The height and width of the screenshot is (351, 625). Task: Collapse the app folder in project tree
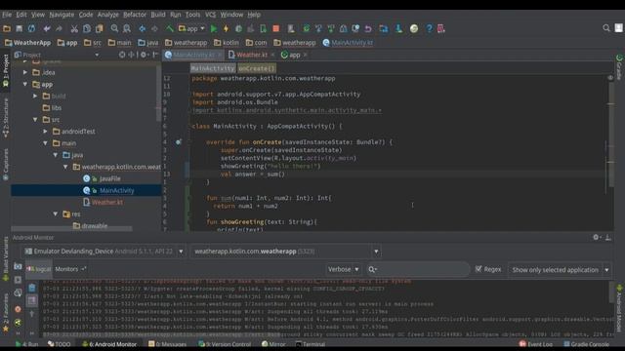coord(25,85)
